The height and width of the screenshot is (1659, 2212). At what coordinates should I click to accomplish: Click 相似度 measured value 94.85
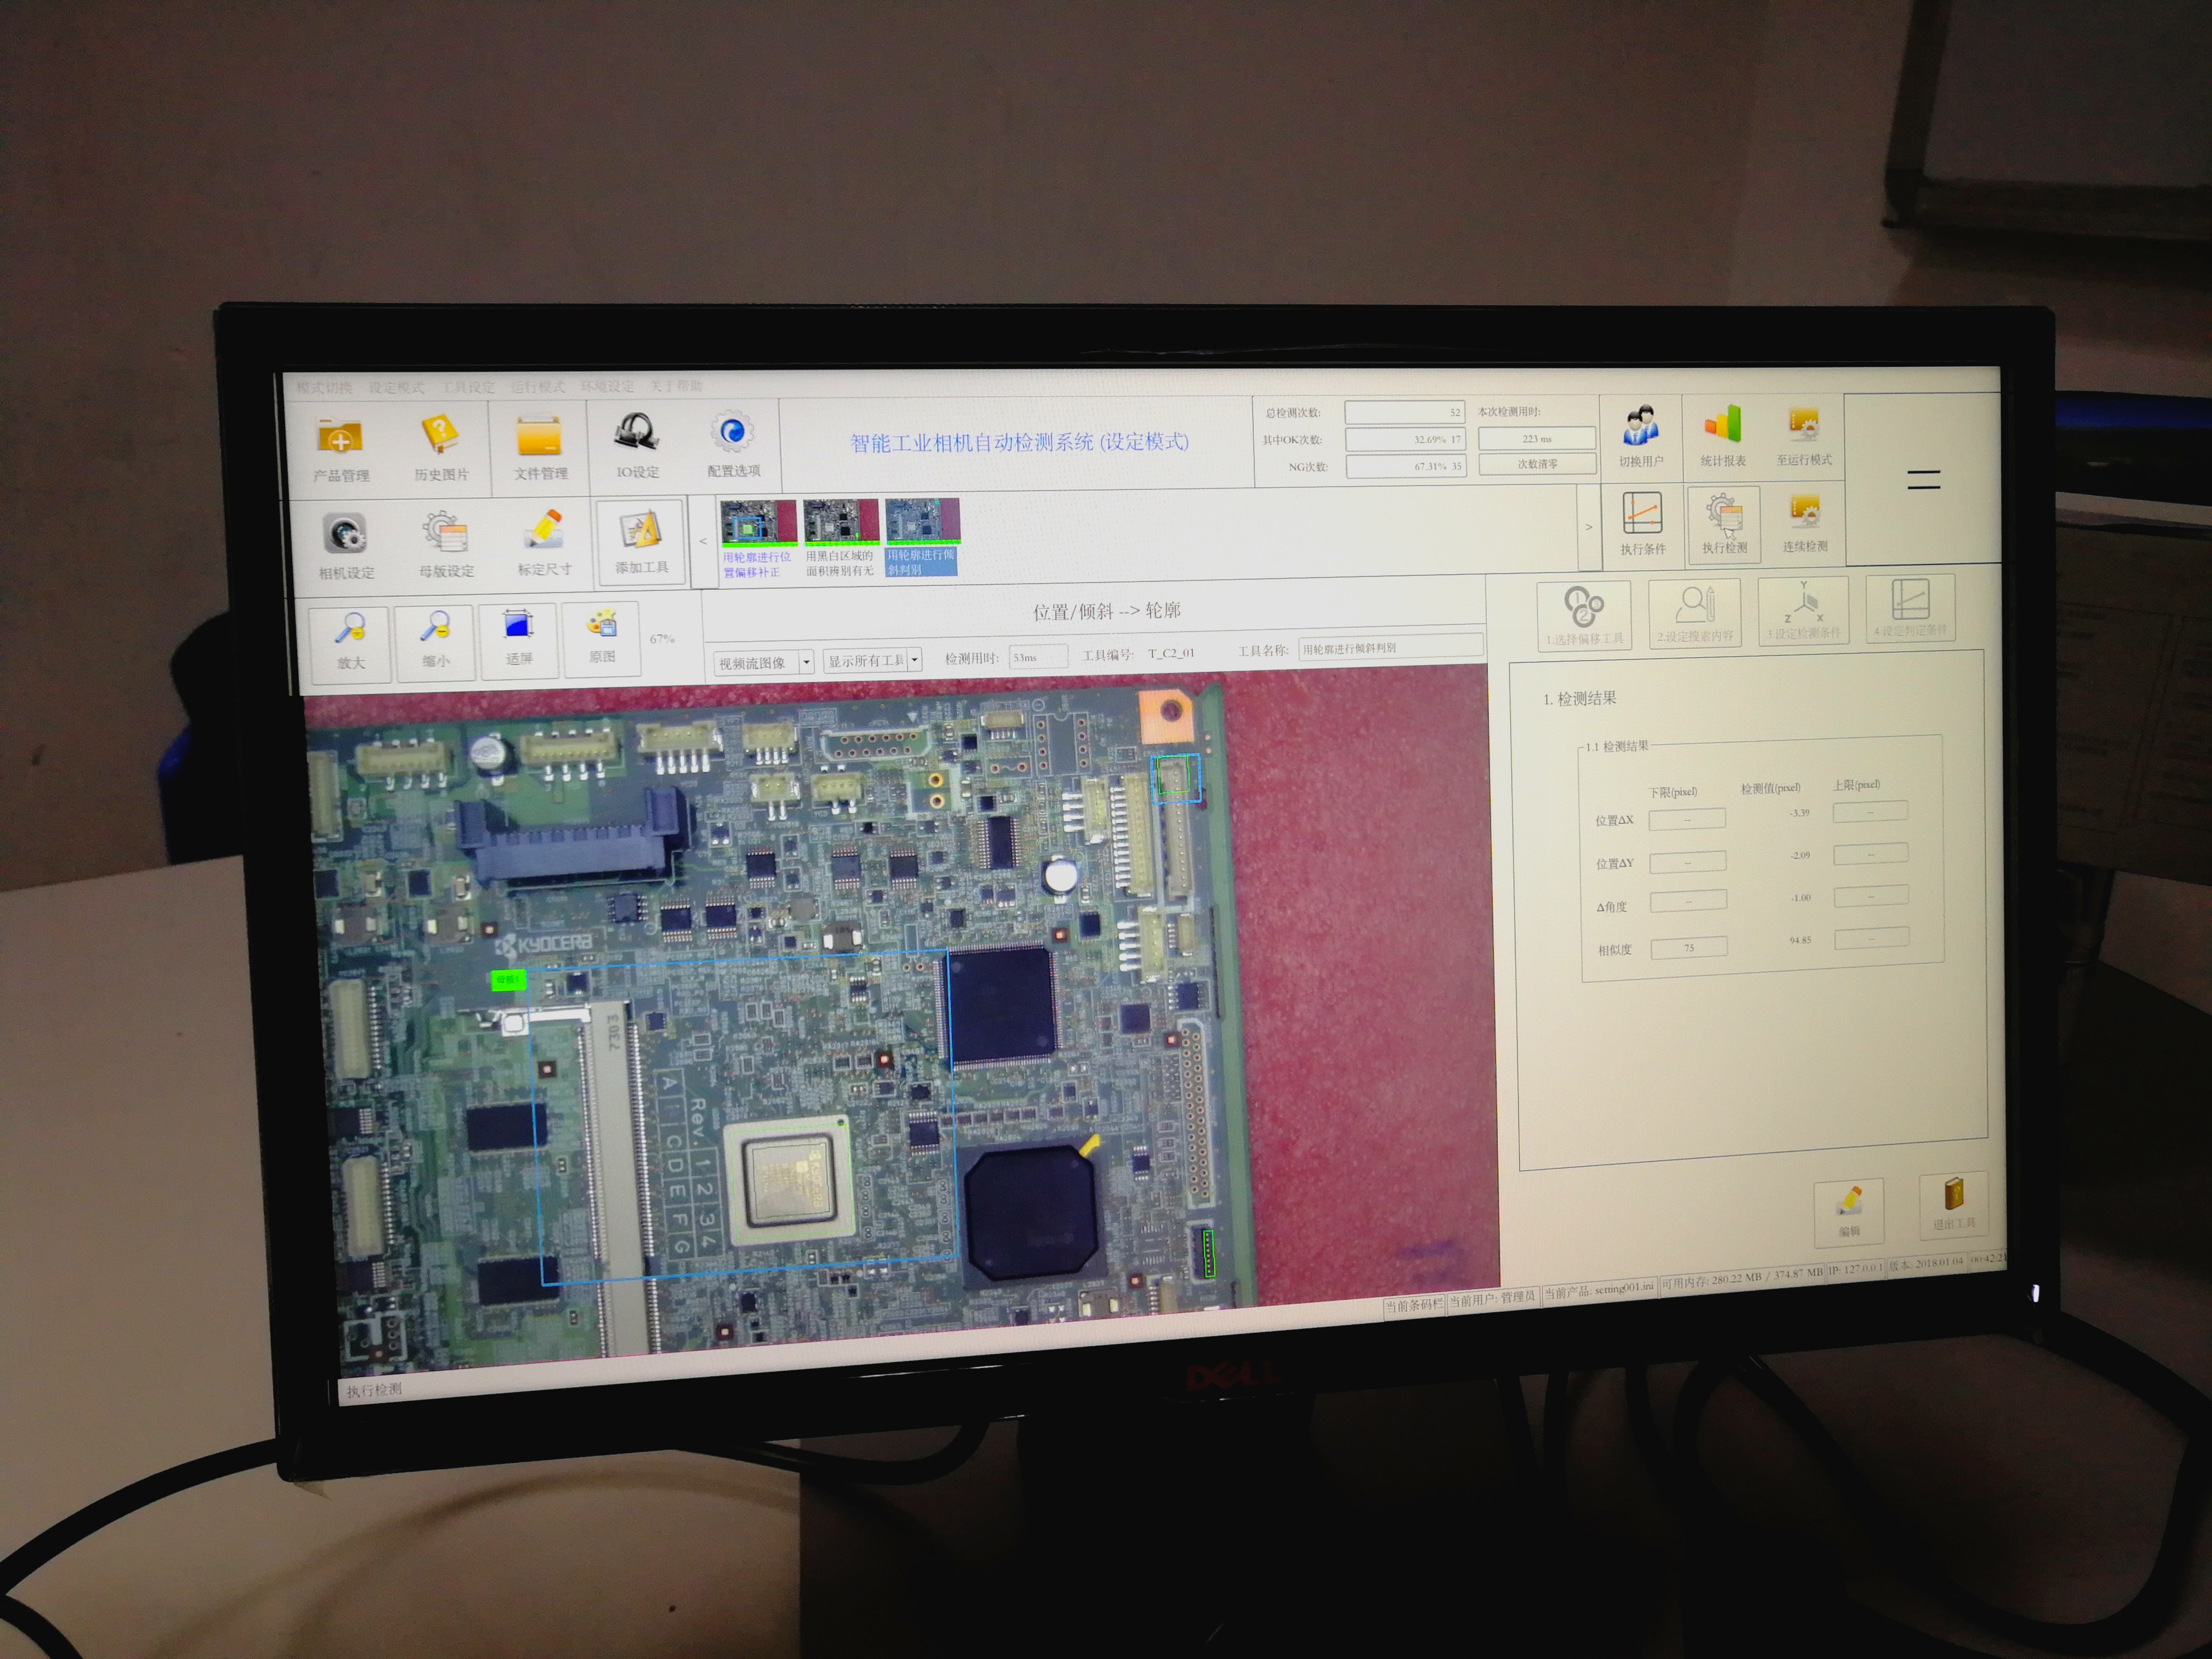tap(1800, 940)
